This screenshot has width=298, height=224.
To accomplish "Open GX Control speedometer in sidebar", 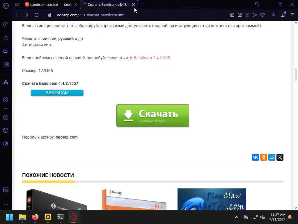I will point(6,24).
